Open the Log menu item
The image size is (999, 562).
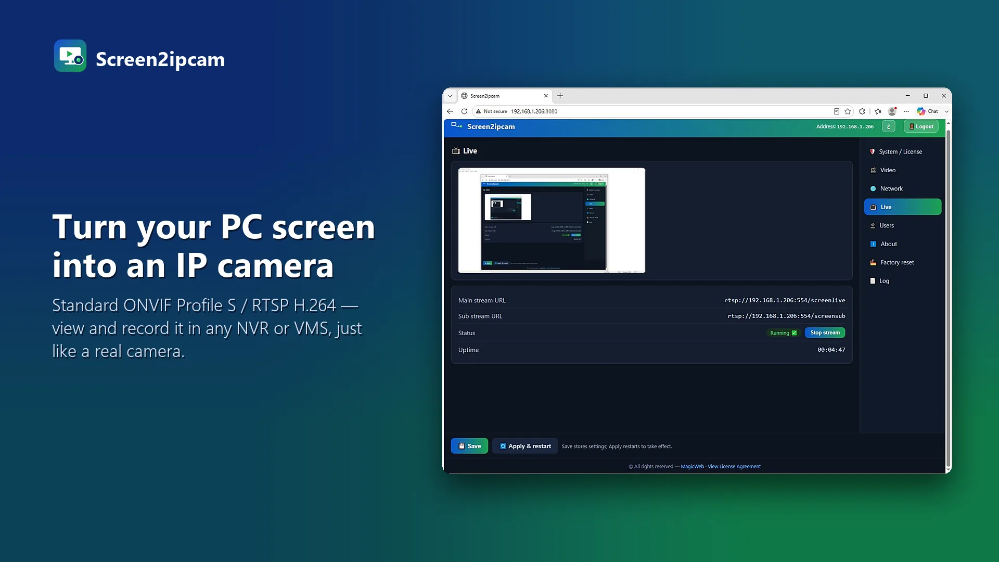902,281
